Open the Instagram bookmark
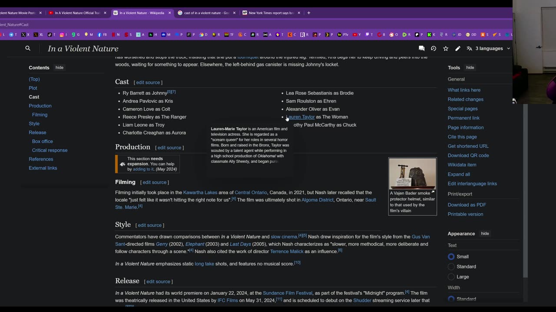The width and height of the screenshot is (556, 312). click(63, 35)
